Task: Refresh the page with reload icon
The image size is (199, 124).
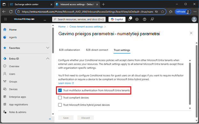Action: (11, 12)
